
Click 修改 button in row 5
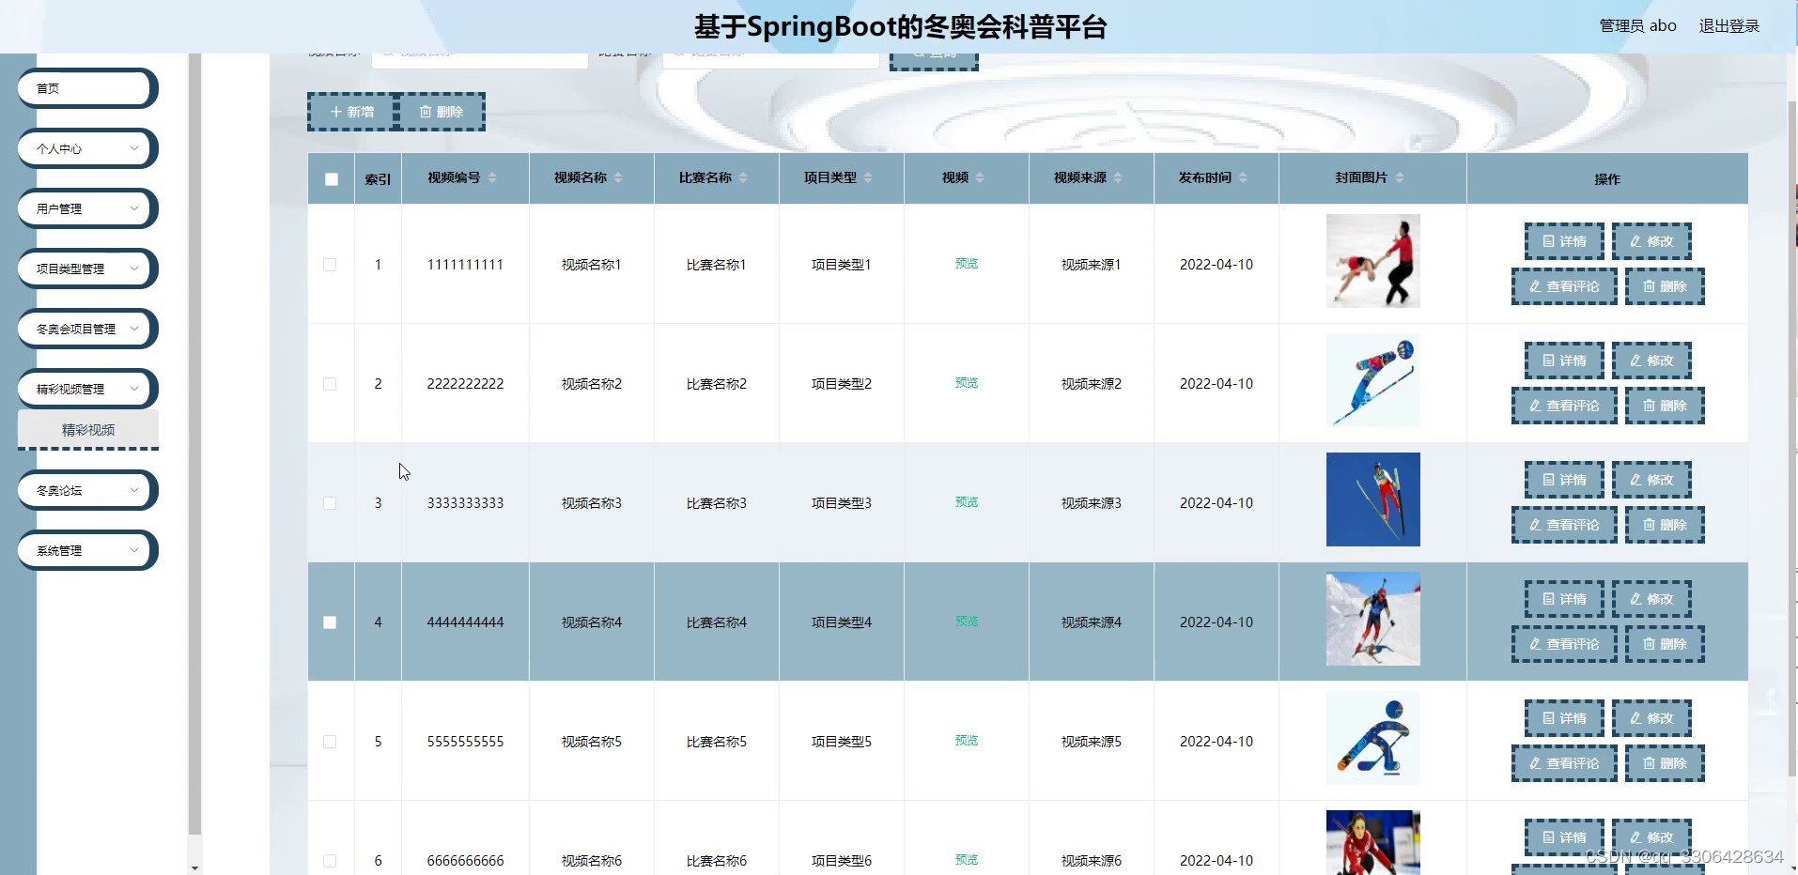[1651, 718]
